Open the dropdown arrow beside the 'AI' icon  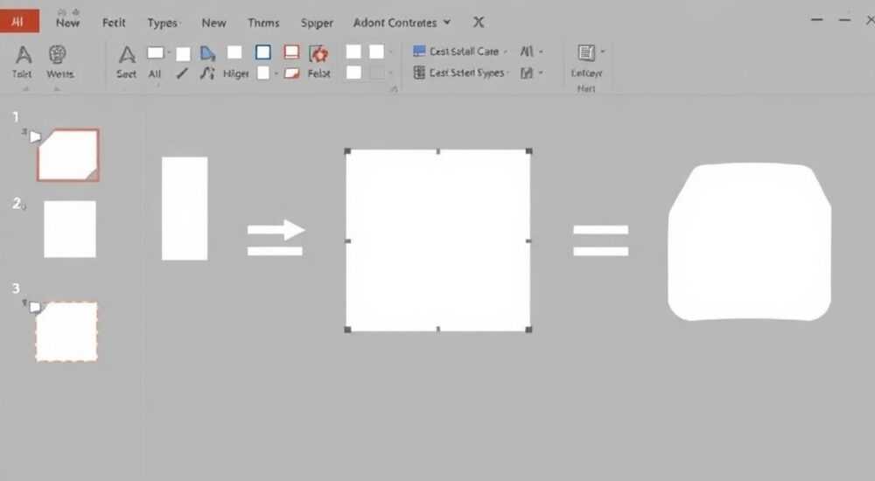[x=541, y=52]
